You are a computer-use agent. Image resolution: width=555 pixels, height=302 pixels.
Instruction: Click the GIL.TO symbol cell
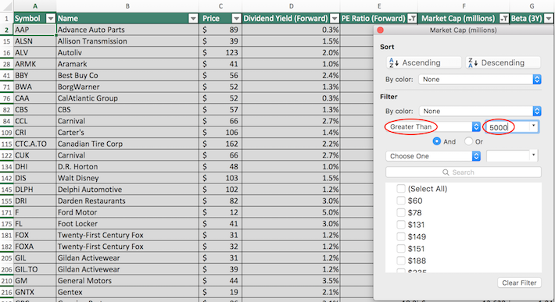click(x=34, y=269)
